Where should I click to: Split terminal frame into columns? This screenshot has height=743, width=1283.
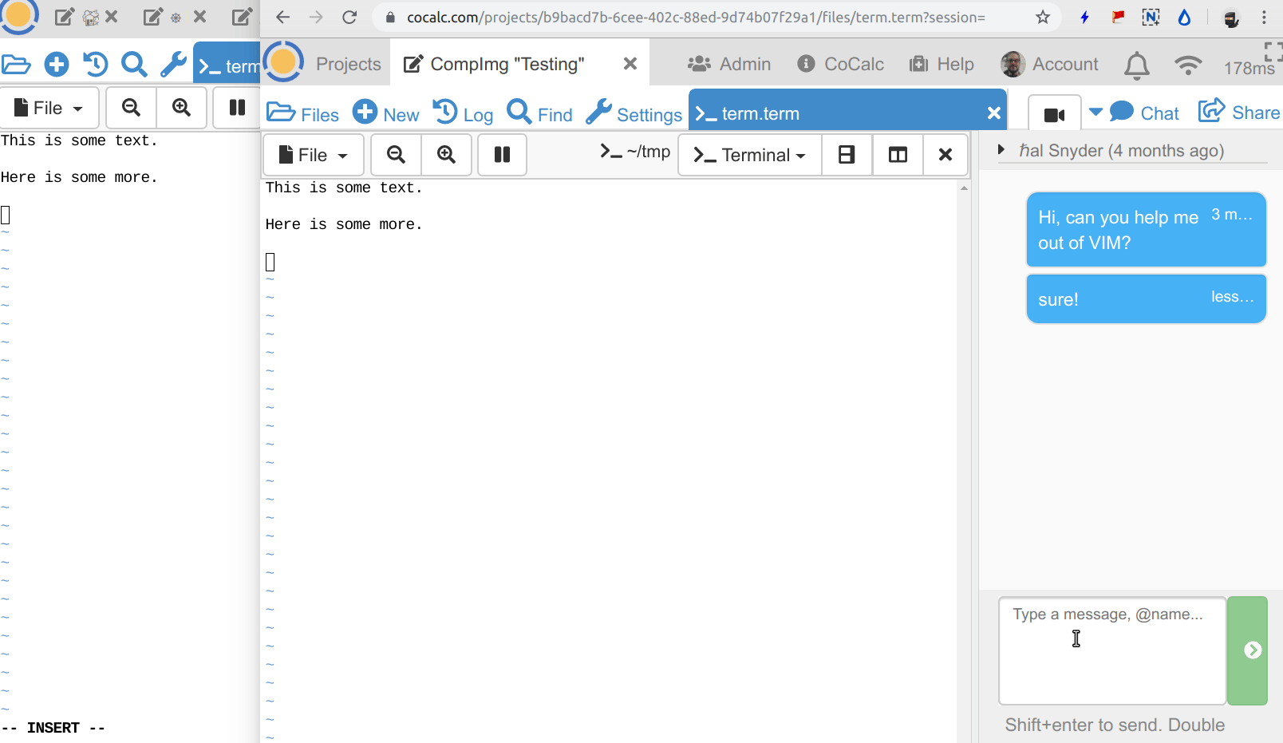898,155
